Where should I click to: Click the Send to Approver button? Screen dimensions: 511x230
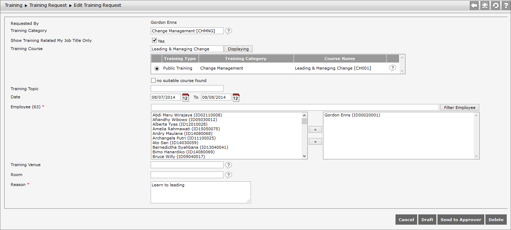pyautogui.click(x=461, y=219)
